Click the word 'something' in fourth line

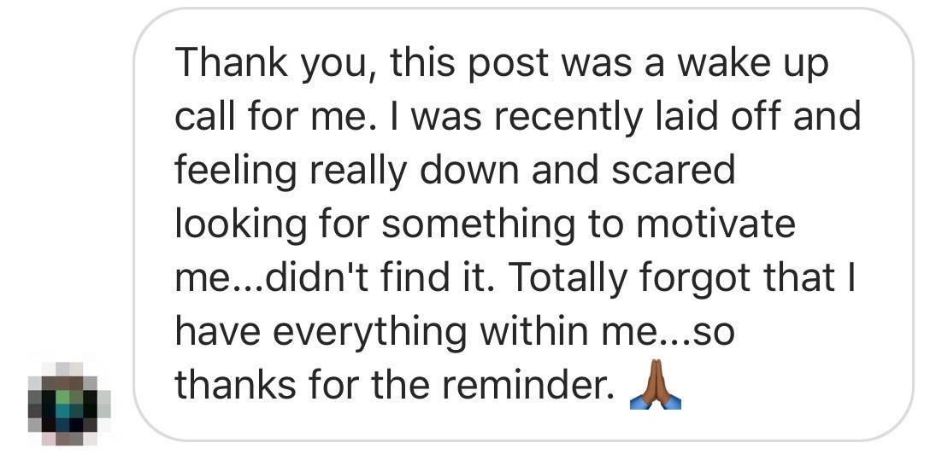478,225
